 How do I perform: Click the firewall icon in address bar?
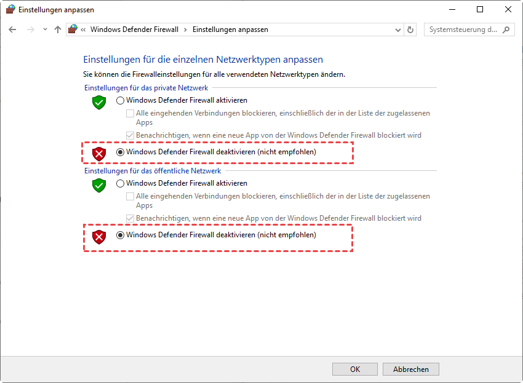click(x=74, y=30)
